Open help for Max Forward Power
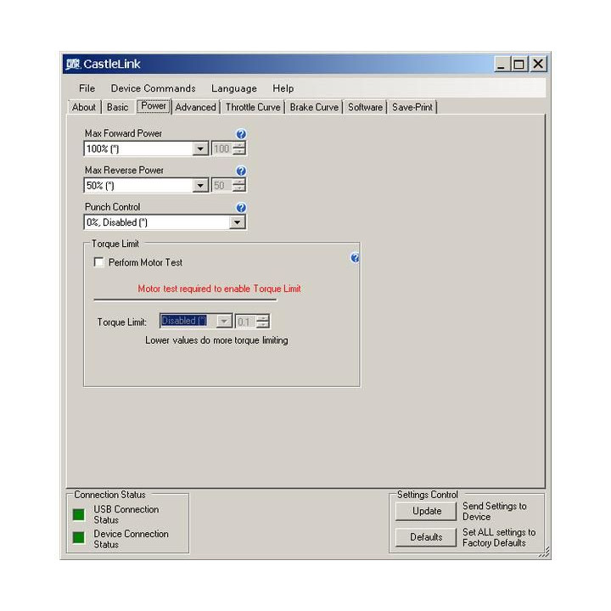Viewport: 611px width, 611px height. (x=241, y=134)
